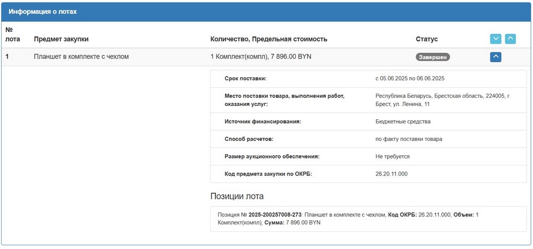Image resolution: width=533 pixels, height=249 pixels.
Task: Click the № лота column header
Action: [x=12, y=34]
